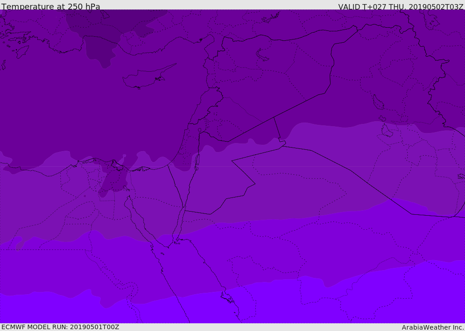Click the 'VALID T+027 THU. 20190502T03Z' label
The width and height of the screenshot is (465, 331).
coord(401,7)
